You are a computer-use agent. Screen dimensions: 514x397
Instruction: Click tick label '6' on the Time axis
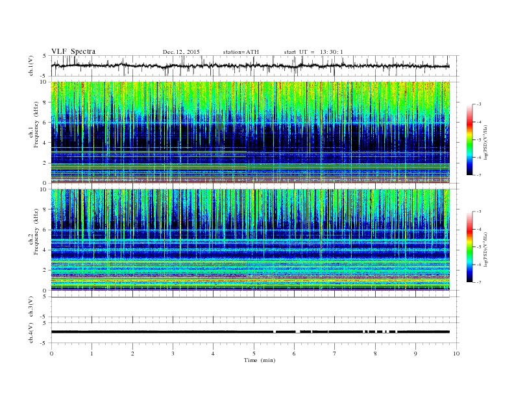click(x=294, y=354)
